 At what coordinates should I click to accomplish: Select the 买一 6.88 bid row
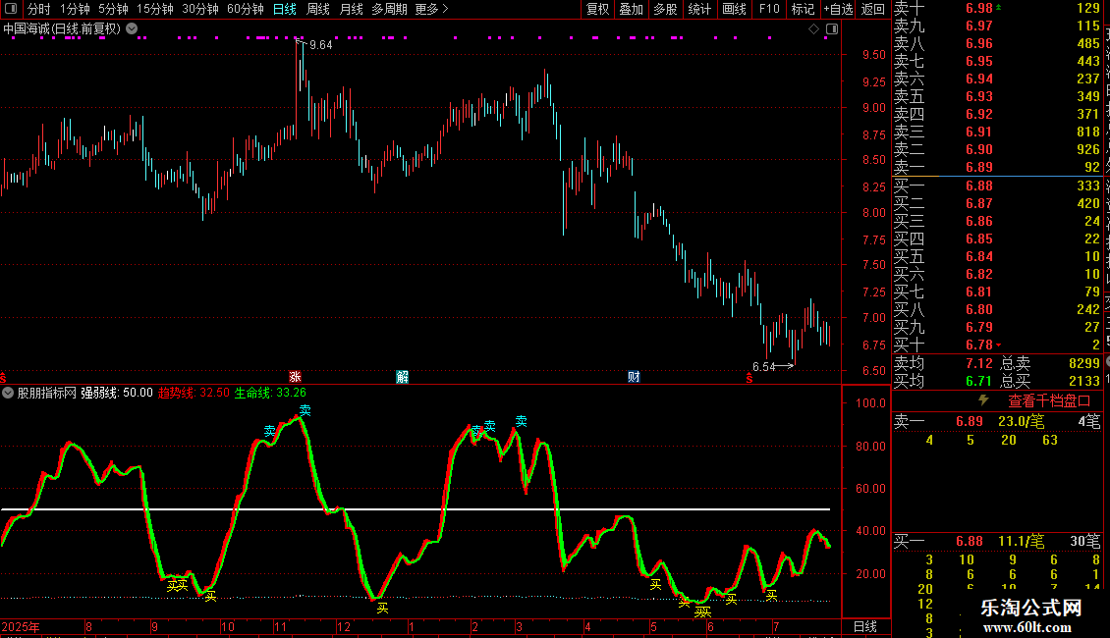point(997,186)
